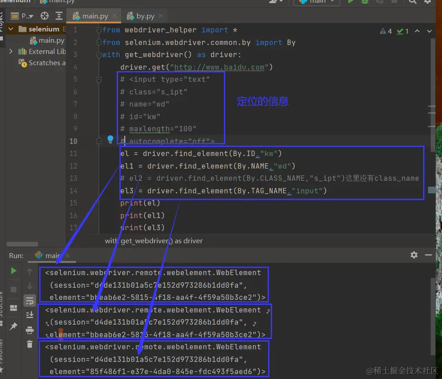Screen dimensions: 442x379
Task: Click the green checkmark typo indicator
Action: click(x=402, y=31)
